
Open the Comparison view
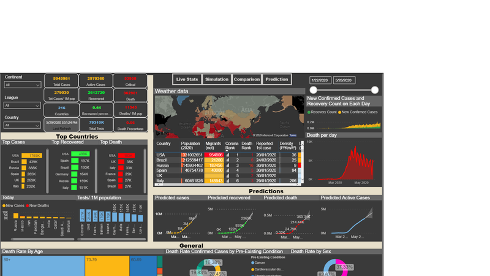point(247,79)
